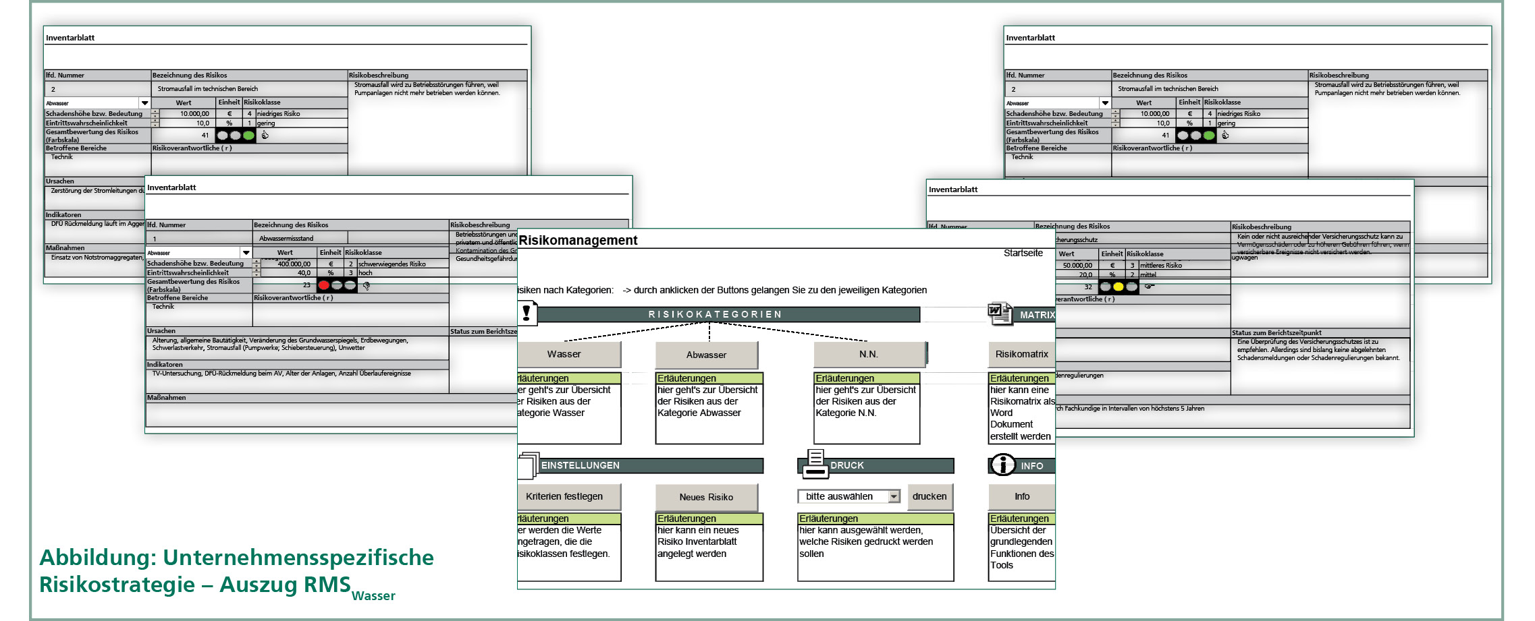Click the Eintrittswahrscheinlichkeit spinner in the leftmost sheet
Screen dimensions: 1535x621
pyautogui.click(x=155, y=123)
